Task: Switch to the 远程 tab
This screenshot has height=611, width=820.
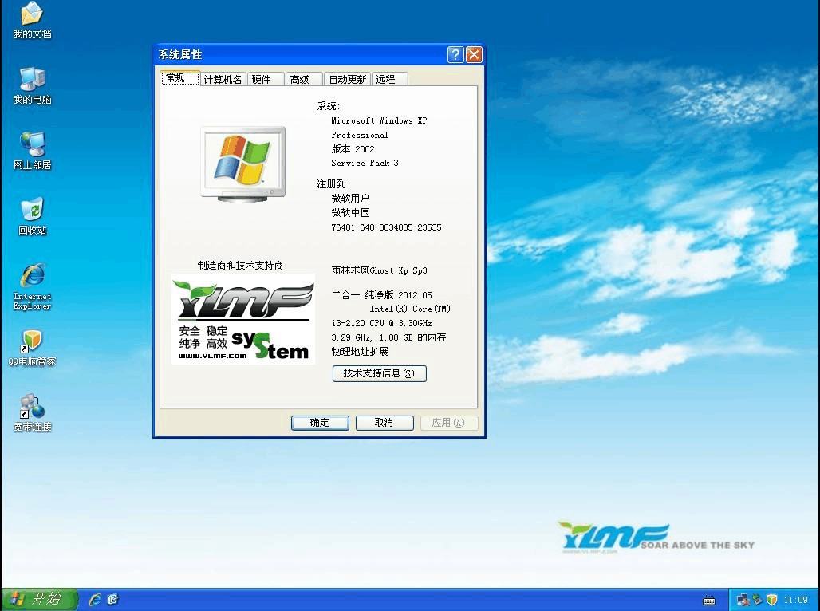Action: tap(389, 80)
